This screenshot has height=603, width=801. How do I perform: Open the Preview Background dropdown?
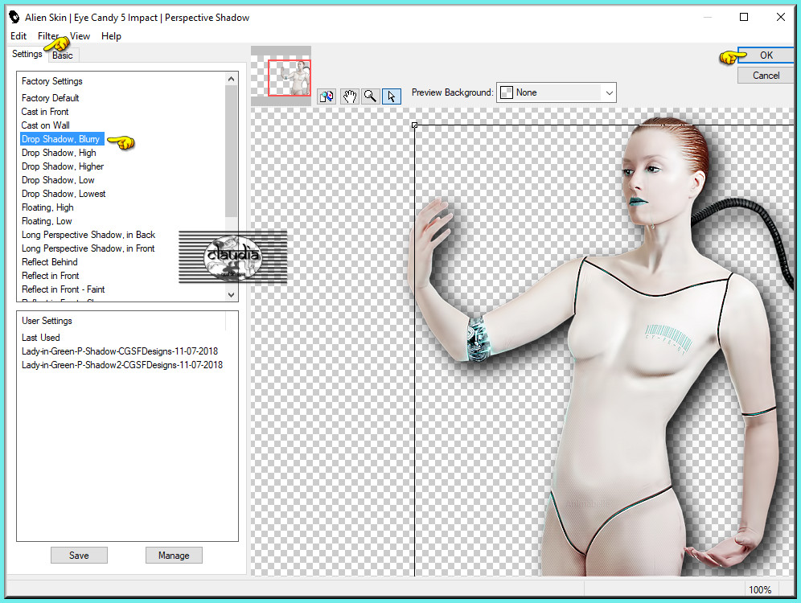click(x=557, y=92)
